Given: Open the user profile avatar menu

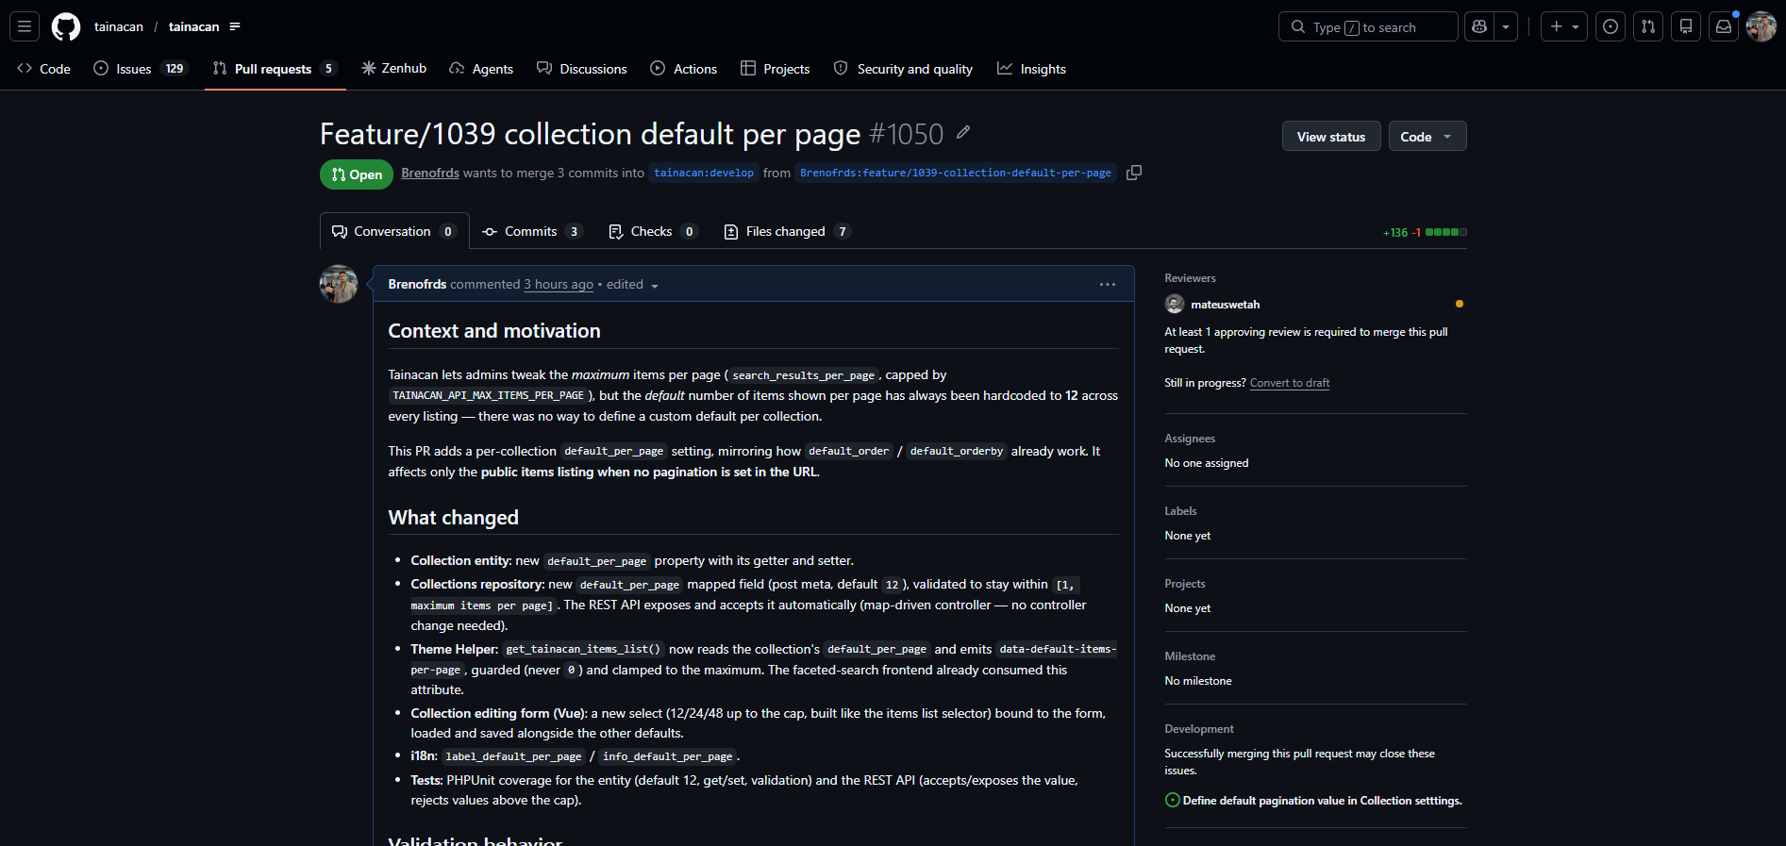Looking at the screenshot, I should 1761,26.
